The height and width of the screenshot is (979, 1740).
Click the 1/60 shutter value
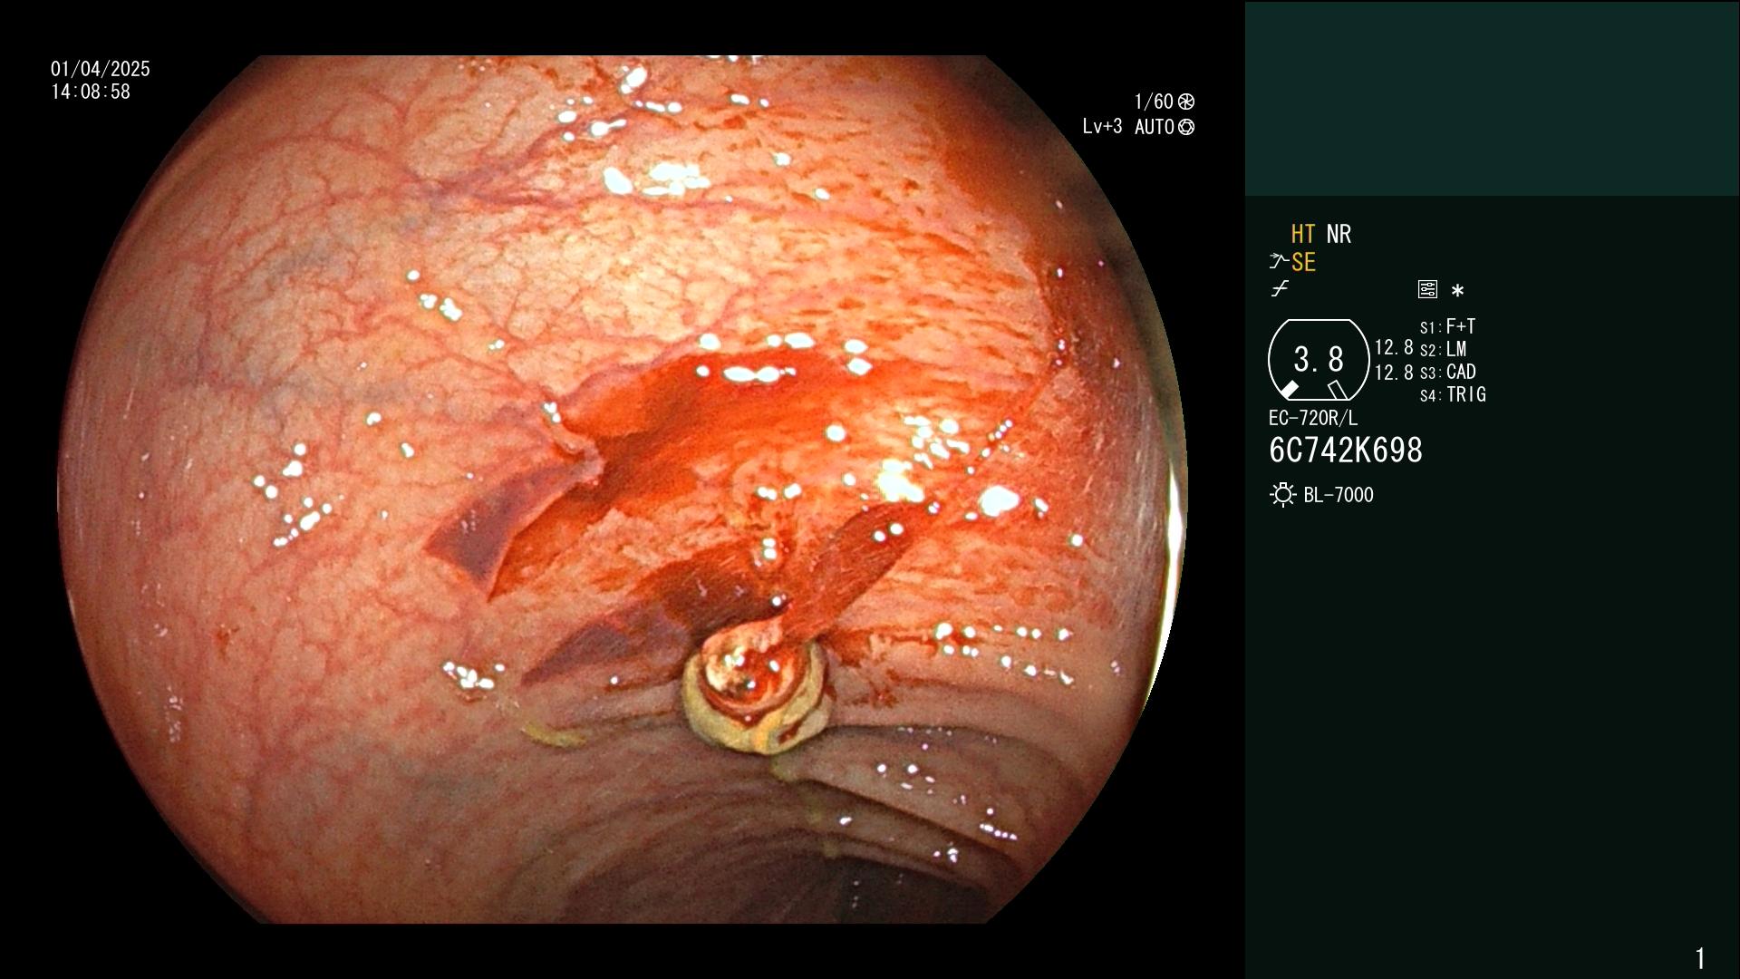click(1154, 102)
